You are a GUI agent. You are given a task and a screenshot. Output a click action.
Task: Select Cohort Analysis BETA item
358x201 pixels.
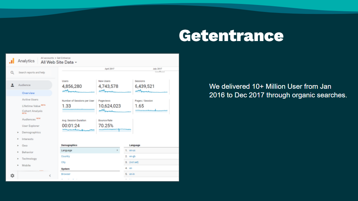[x=32, y=112]
